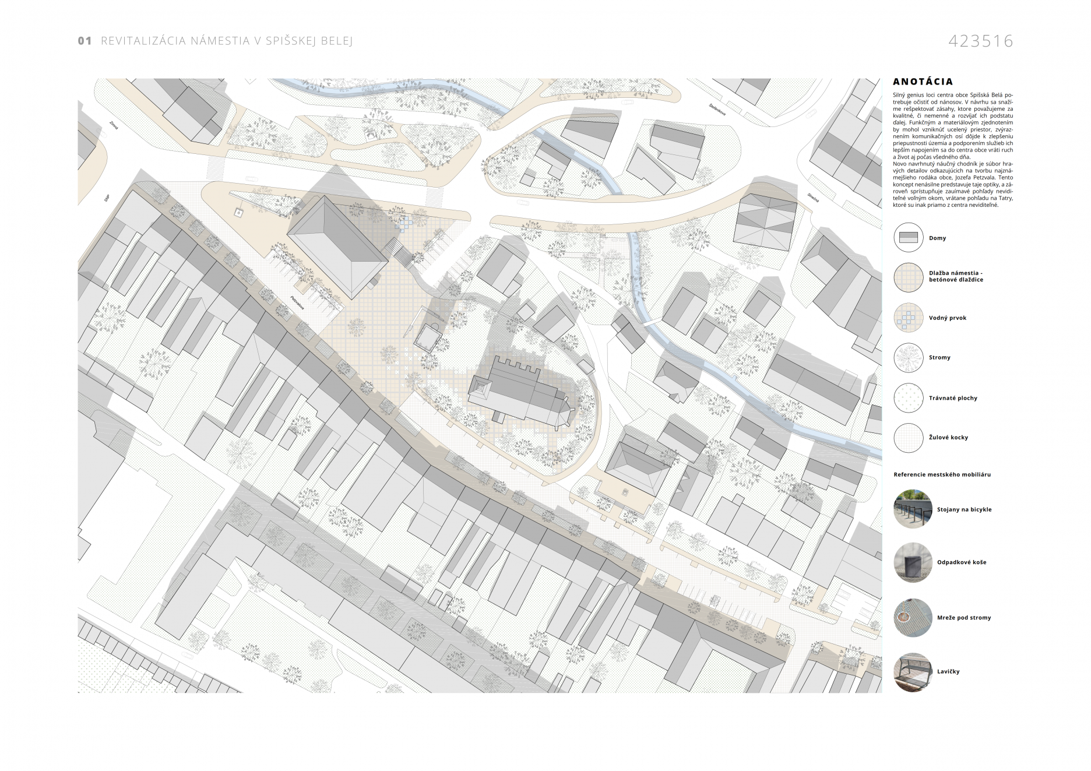
Task: Click the ANOTÁCIA heading
Action: point(923,82)
